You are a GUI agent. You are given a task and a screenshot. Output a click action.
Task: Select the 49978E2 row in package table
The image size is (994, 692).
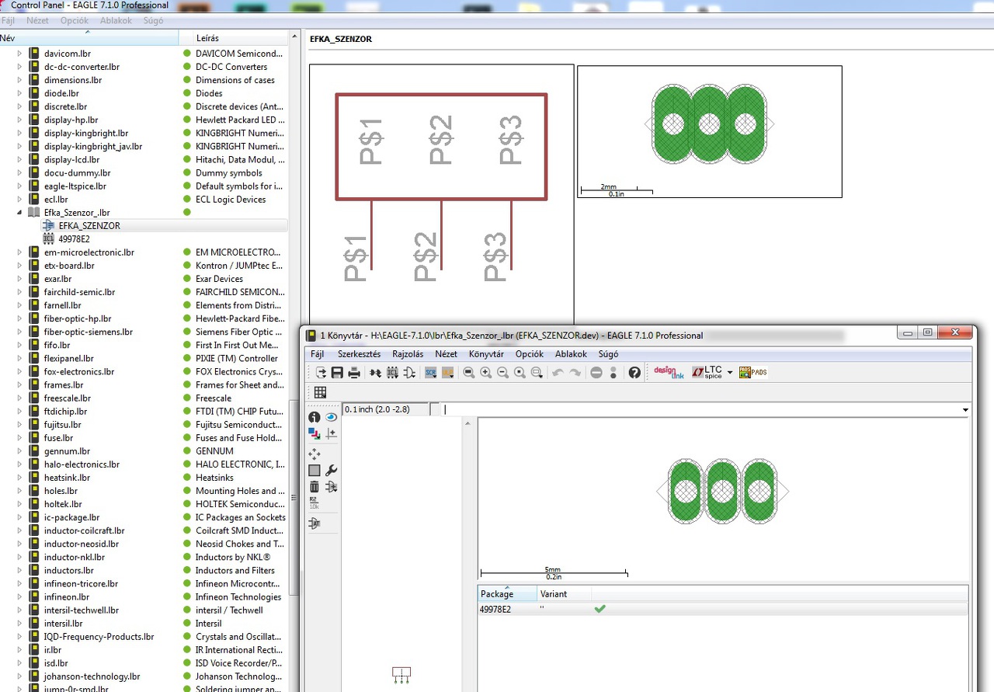pos(723,610)
